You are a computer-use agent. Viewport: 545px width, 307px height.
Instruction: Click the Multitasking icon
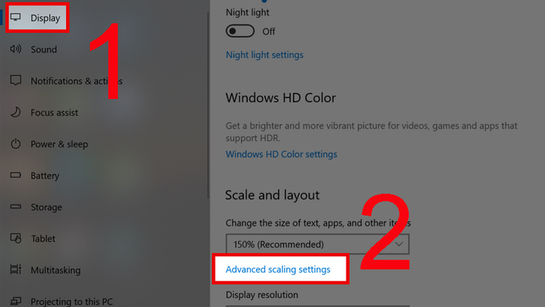pos(16,270)
